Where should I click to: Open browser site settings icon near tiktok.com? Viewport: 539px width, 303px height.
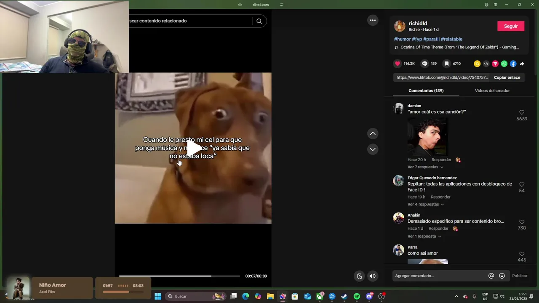pyautogui.click(x=281, y=5)
